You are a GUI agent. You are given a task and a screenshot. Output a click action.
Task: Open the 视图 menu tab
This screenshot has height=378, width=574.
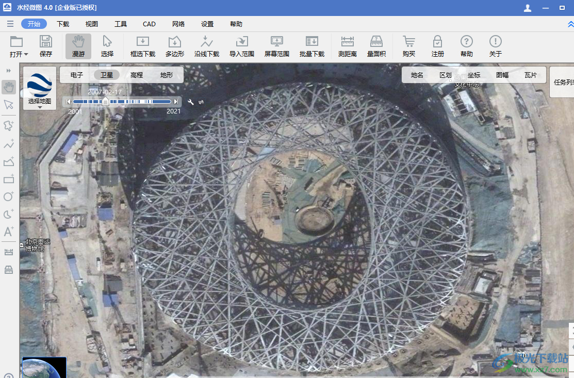click(91, 24)
